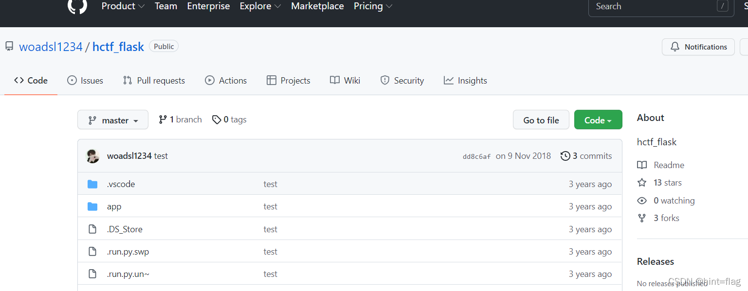Screen dimensions: 748x291
Task: Open the Product dropdown in header
Action: 123,6
